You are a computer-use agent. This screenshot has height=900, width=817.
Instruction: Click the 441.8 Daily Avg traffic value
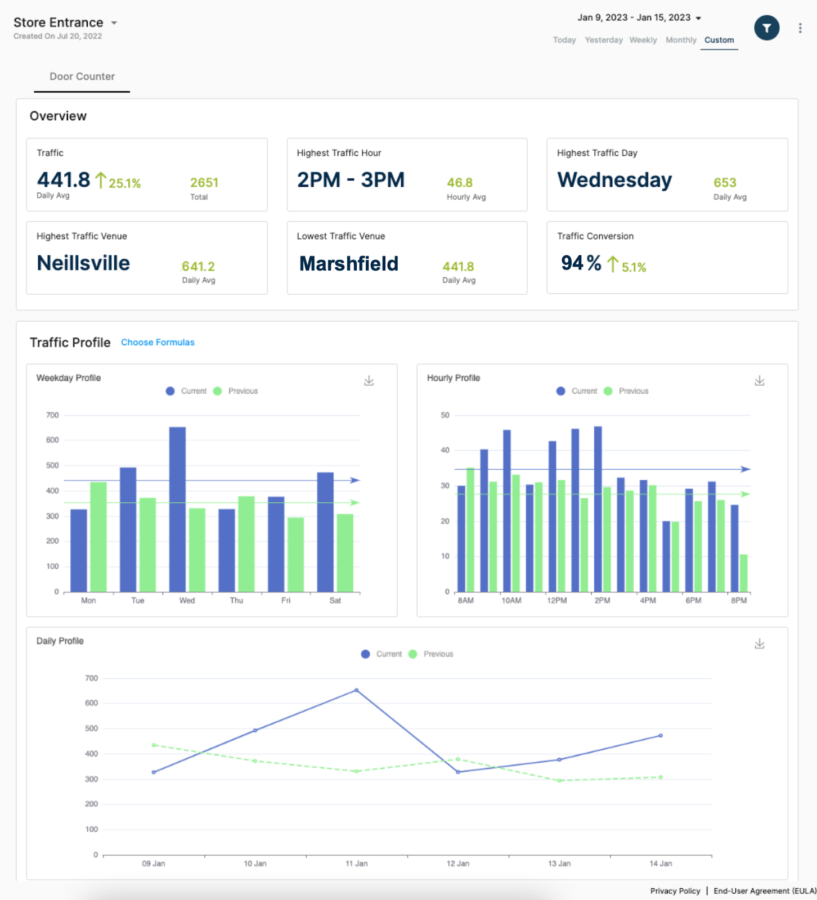[64, 180]
